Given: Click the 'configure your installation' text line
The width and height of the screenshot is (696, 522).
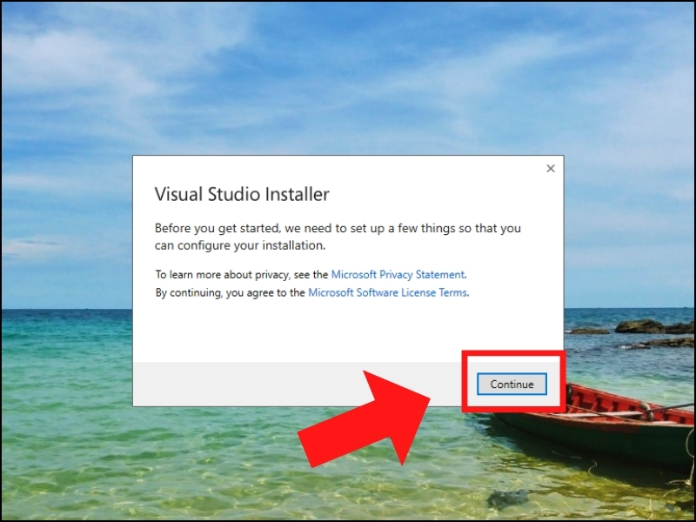Looking at the screenshot, I should point(240,245).
